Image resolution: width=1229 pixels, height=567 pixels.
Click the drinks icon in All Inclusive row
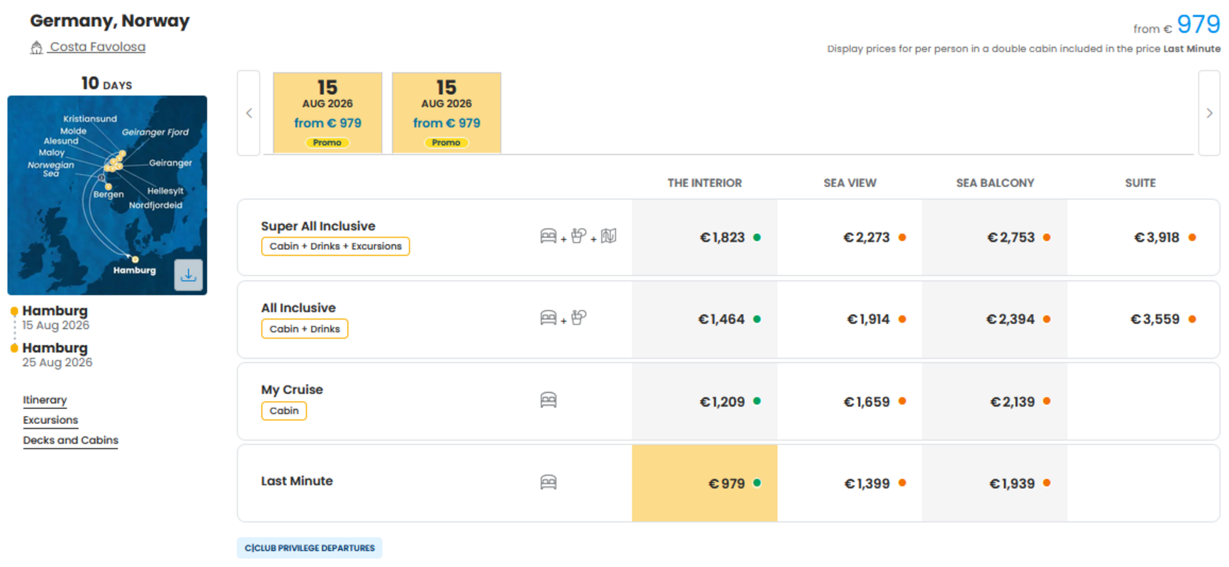[579, 318]
